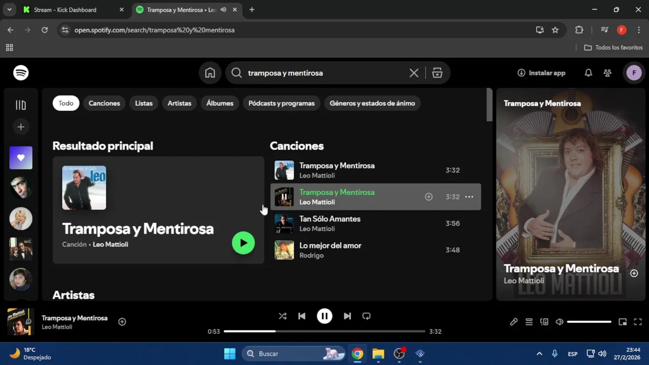
Task: Open the user profile avatar F in Spotify
Action: pyautogui.click(x=634, y=73)
